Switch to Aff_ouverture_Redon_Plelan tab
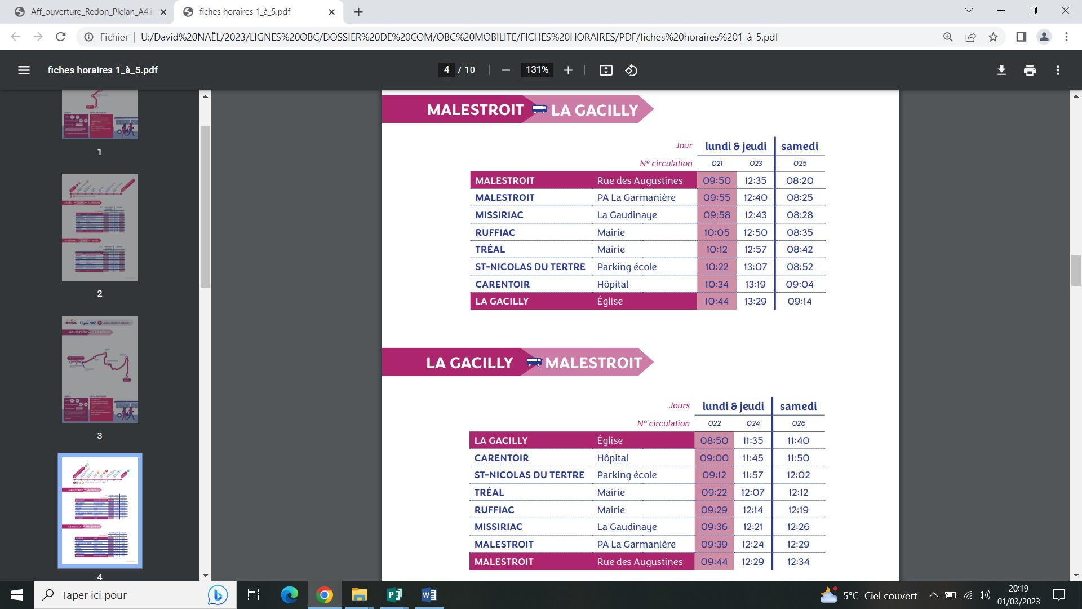The height and width of the screenshot is (609, 1082). click(x=90, y=12)
